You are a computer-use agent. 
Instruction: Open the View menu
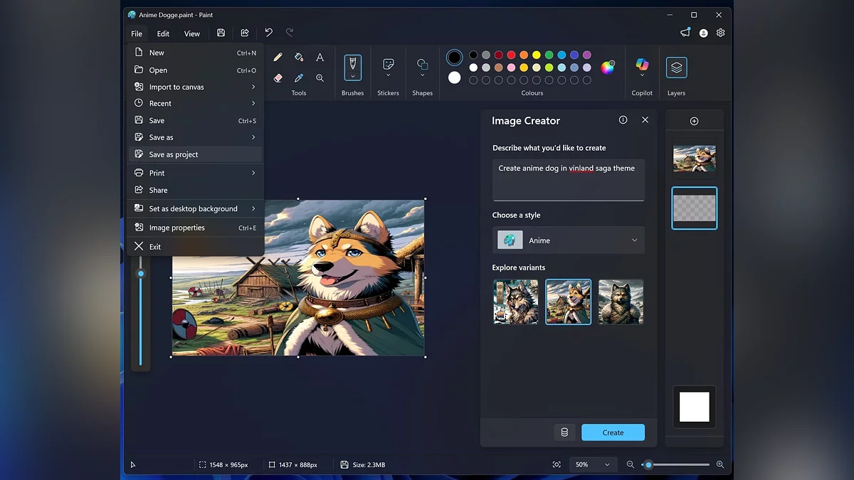(x=192, y=33)
